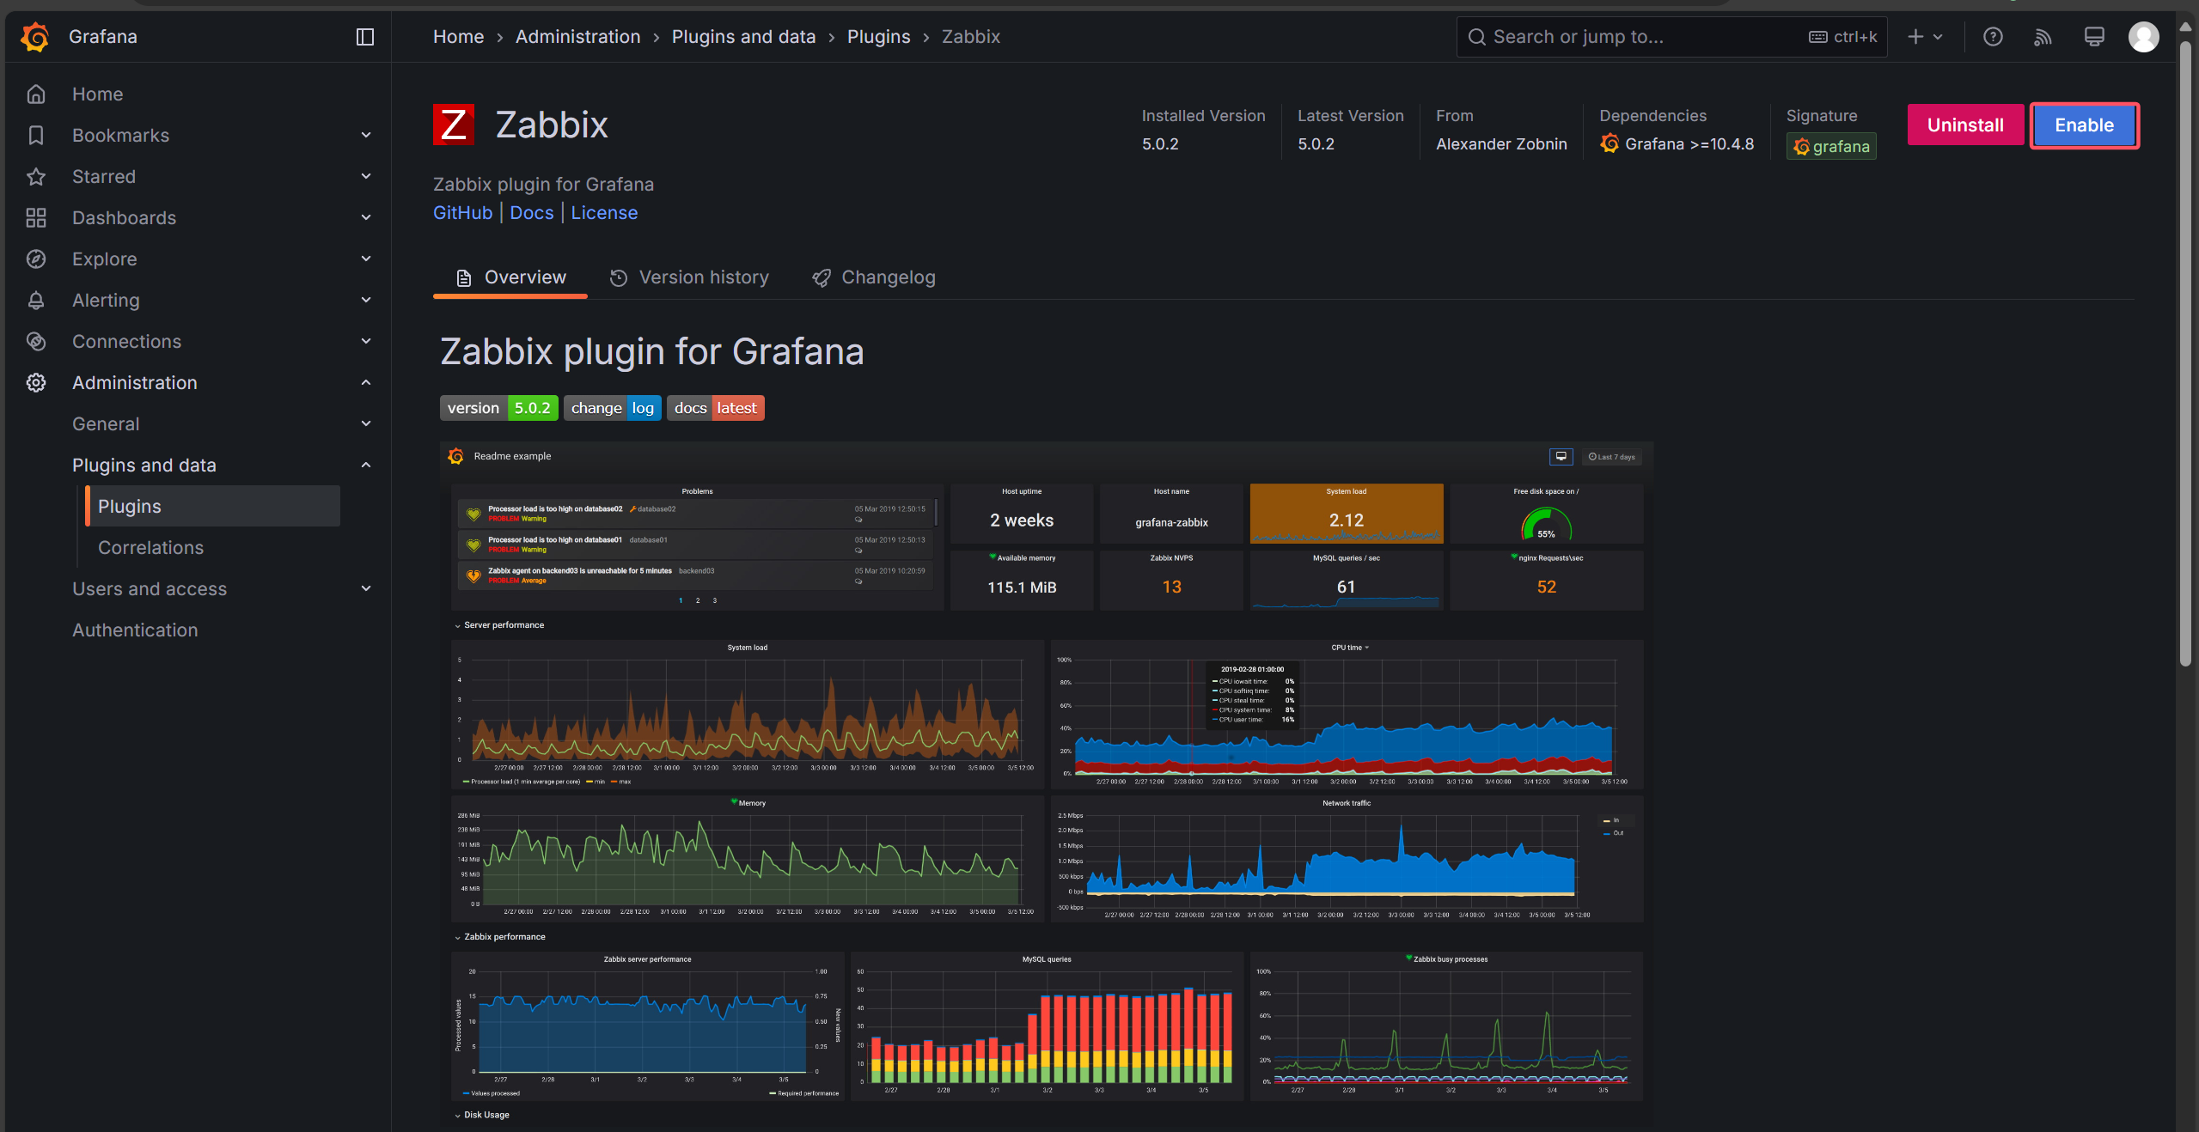Switch to the Version history tab
The width and height of the screenshot is (2199, 1132).
[x=689, y=277]
